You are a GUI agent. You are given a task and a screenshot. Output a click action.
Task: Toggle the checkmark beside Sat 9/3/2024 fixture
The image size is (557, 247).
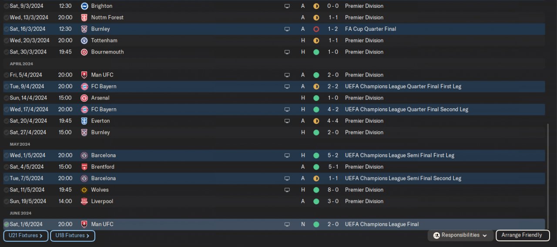tap(7, 6)
